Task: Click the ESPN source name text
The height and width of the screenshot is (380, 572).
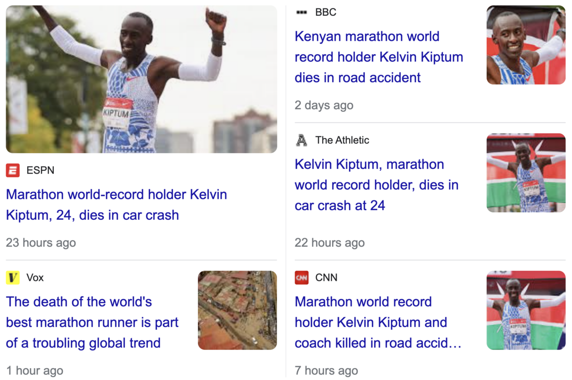Action: 41,170
